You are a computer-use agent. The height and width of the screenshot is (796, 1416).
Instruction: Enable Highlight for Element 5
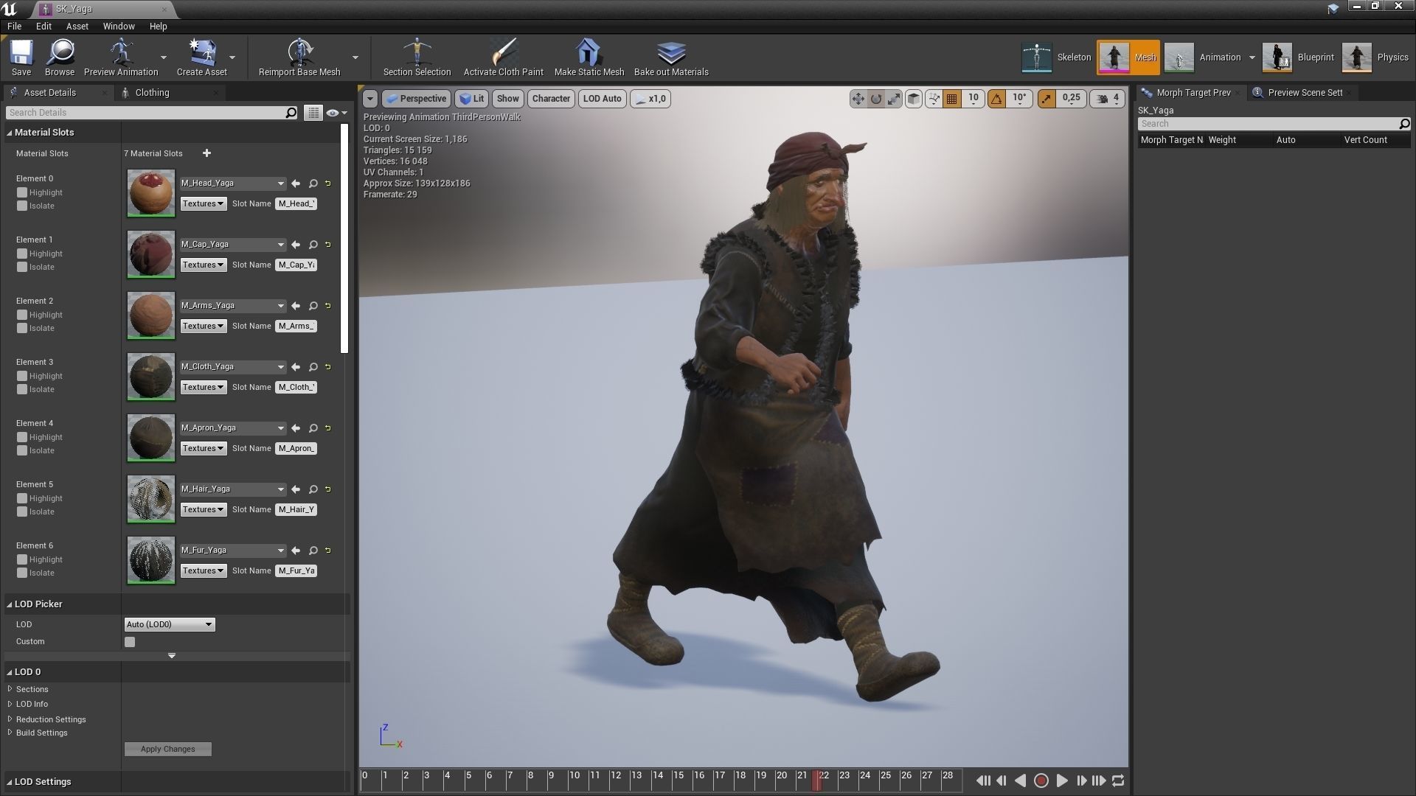22,498
